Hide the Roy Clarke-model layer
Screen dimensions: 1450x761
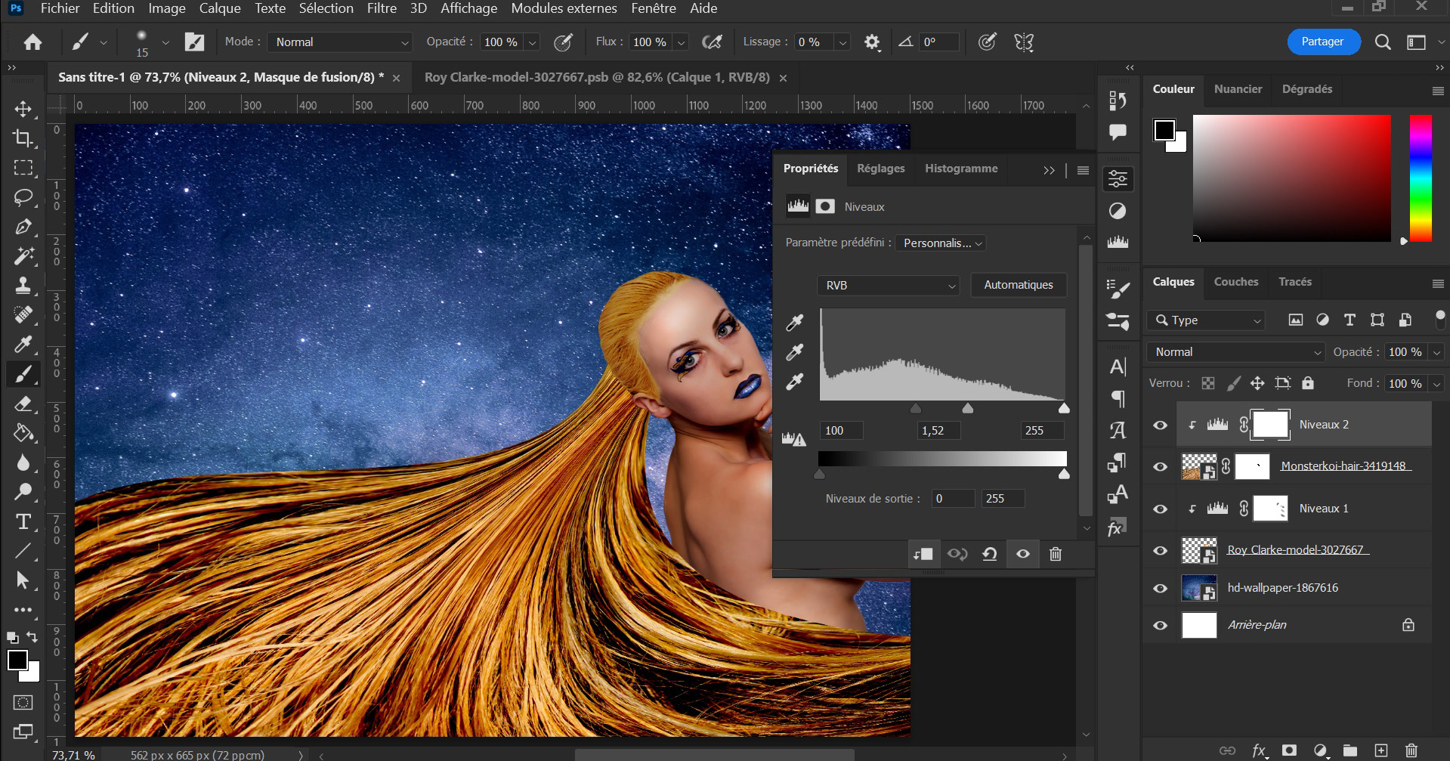[x=1160, y=550]
